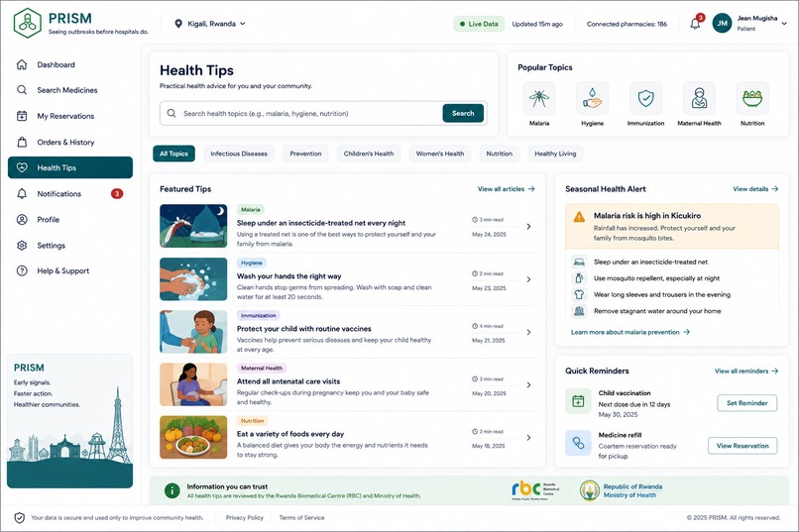Open the Kigali, Rwanda location dropdown
Viewport: 799px width, 532px height.
(211, 24)
